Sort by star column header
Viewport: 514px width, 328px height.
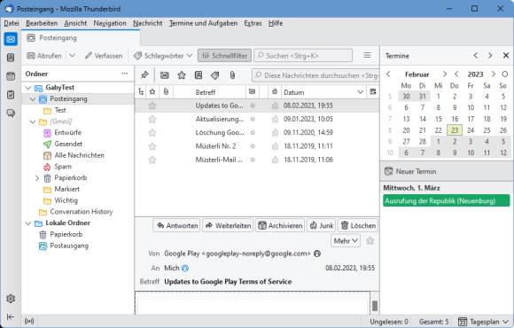point(152,92)
